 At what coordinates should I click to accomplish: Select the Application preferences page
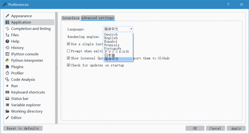(29, 22)
